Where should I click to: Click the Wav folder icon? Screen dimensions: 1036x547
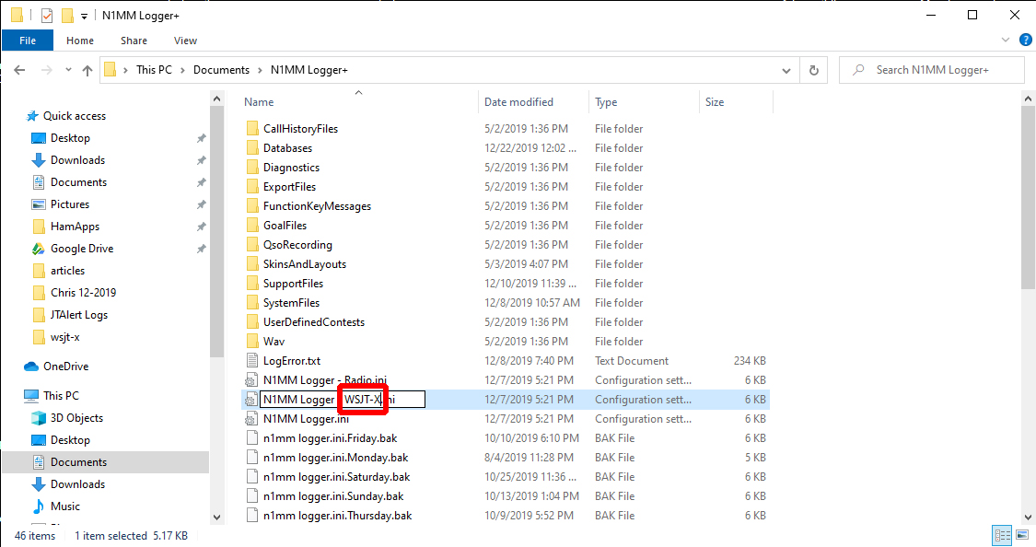coord(251,342)
